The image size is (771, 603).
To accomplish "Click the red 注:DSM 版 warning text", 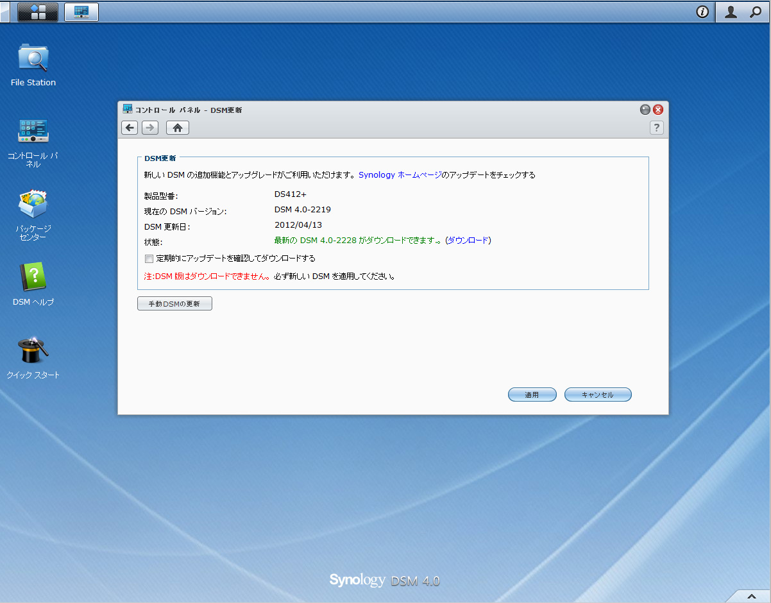I will (x=207, y=277).
